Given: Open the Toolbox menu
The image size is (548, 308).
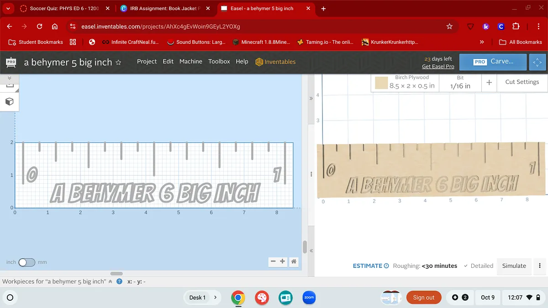Looking at the screenshot, I should [x=219, y=62].
